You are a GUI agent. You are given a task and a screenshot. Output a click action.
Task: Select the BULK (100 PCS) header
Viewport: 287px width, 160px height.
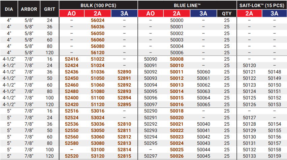click(98, 5)
